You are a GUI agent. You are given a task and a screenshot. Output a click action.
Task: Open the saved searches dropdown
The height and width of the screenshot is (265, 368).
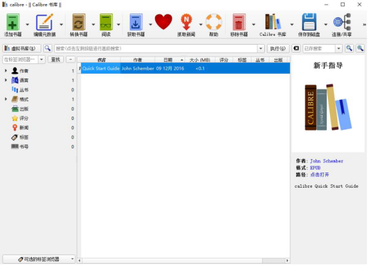[339, 49]
